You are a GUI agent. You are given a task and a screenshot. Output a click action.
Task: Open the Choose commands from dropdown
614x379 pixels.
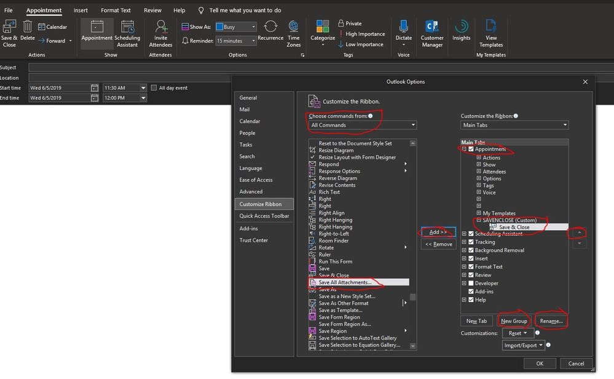pyautogui.click(x=363, y=125)
